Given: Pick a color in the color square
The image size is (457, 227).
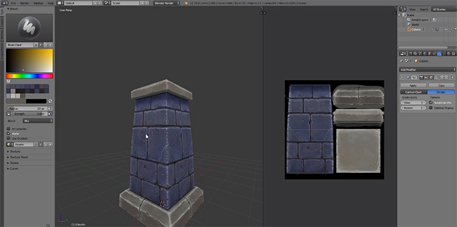Looking at the screenshot, I should click(x=29, y=60).
